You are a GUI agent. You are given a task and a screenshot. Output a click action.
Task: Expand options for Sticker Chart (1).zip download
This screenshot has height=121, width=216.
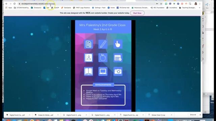point(171,115)
